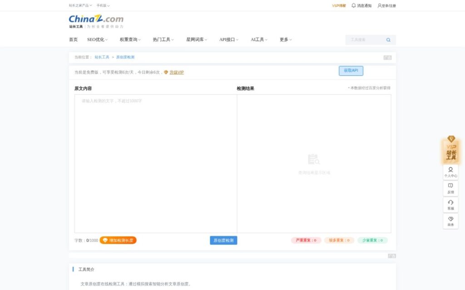Click the 较多重复 orange badge

(339, 240)
